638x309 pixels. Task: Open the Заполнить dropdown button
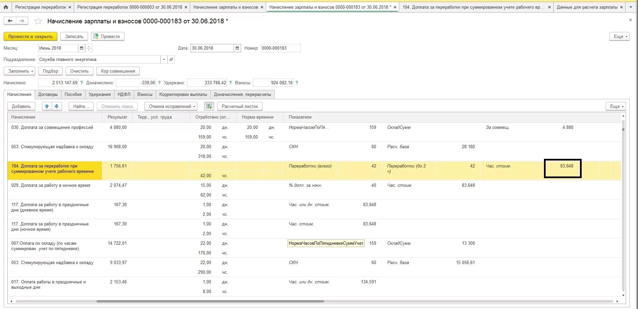(20, 71)
